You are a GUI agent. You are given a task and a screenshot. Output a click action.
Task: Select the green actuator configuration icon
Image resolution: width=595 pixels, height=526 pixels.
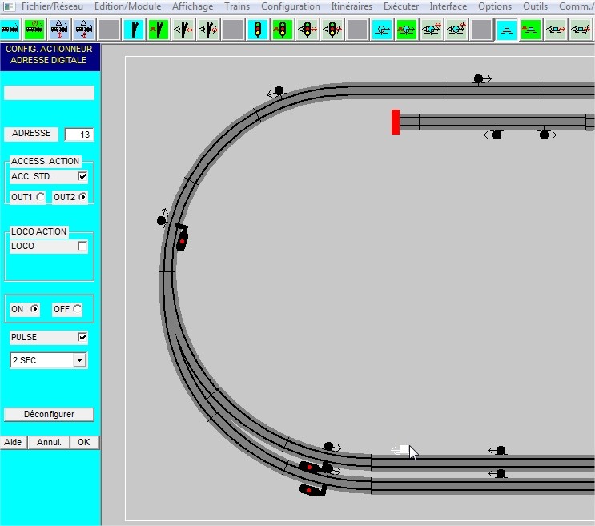pos(531,29)
